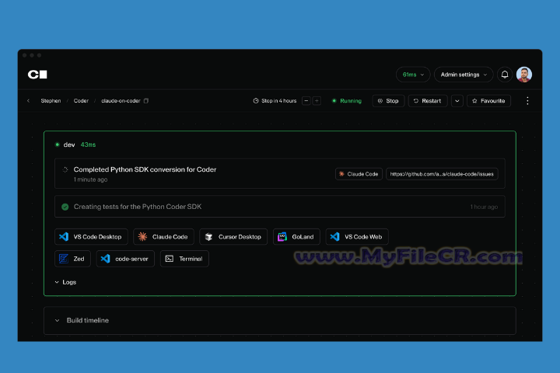Click the green check status icon
The height and width of the screenshot is (373, 560).
pyautogui.click(x=65, y=207)
